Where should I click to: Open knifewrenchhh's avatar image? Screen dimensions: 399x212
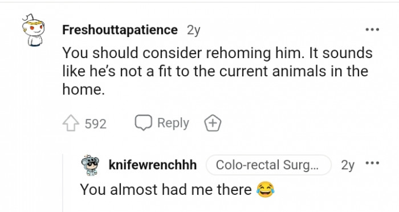[x=90, y=165]
